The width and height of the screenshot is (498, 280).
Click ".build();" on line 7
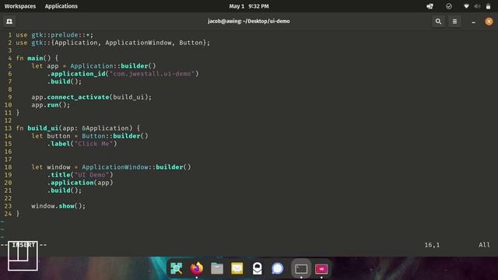click(x=65, y=82)
